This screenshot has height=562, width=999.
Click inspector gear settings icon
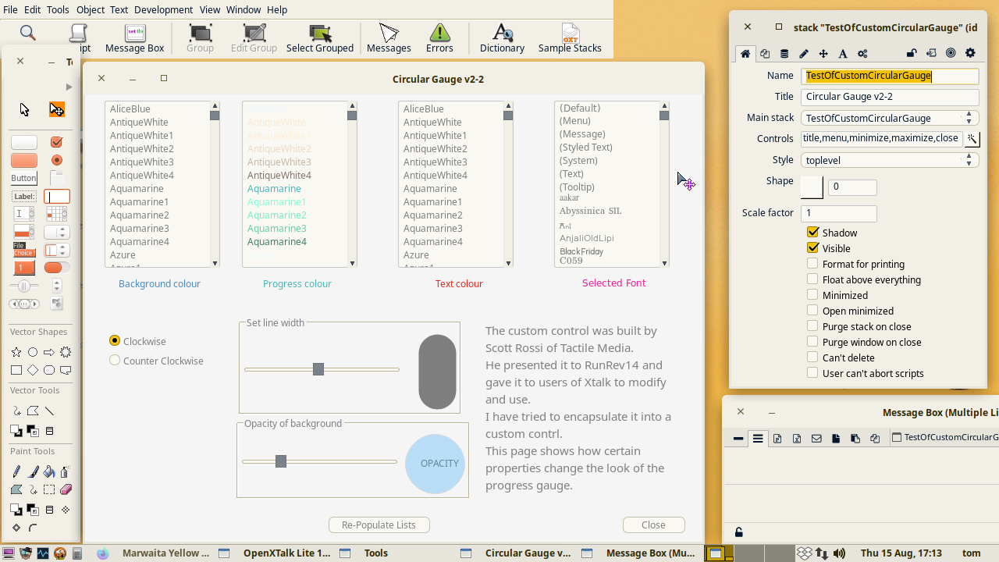[971, 53]
